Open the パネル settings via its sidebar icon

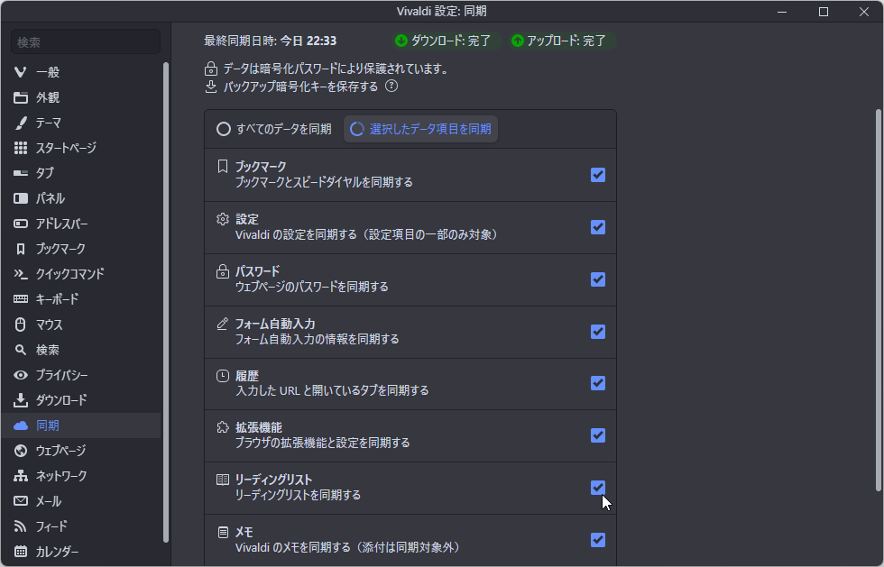click(20, 198)
